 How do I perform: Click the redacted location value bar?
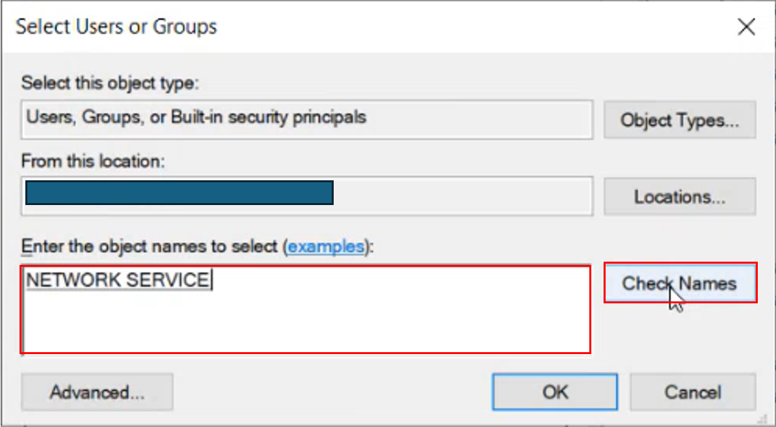tap(179, 193)
